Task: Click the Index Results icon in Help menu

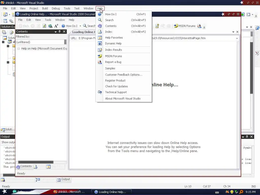Action: (x=100, y=50)
